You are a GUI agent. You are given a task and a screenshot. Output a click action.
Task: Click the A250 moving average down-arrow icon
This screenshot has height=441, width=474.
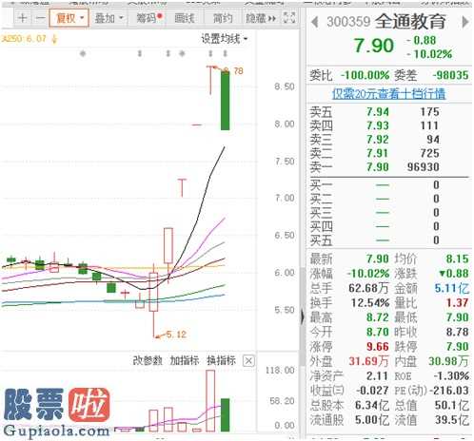tap(54, 39)
